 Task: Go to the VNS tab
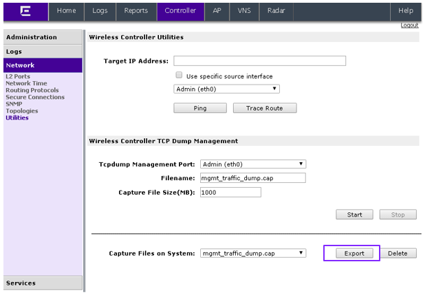tap(244, 11)
